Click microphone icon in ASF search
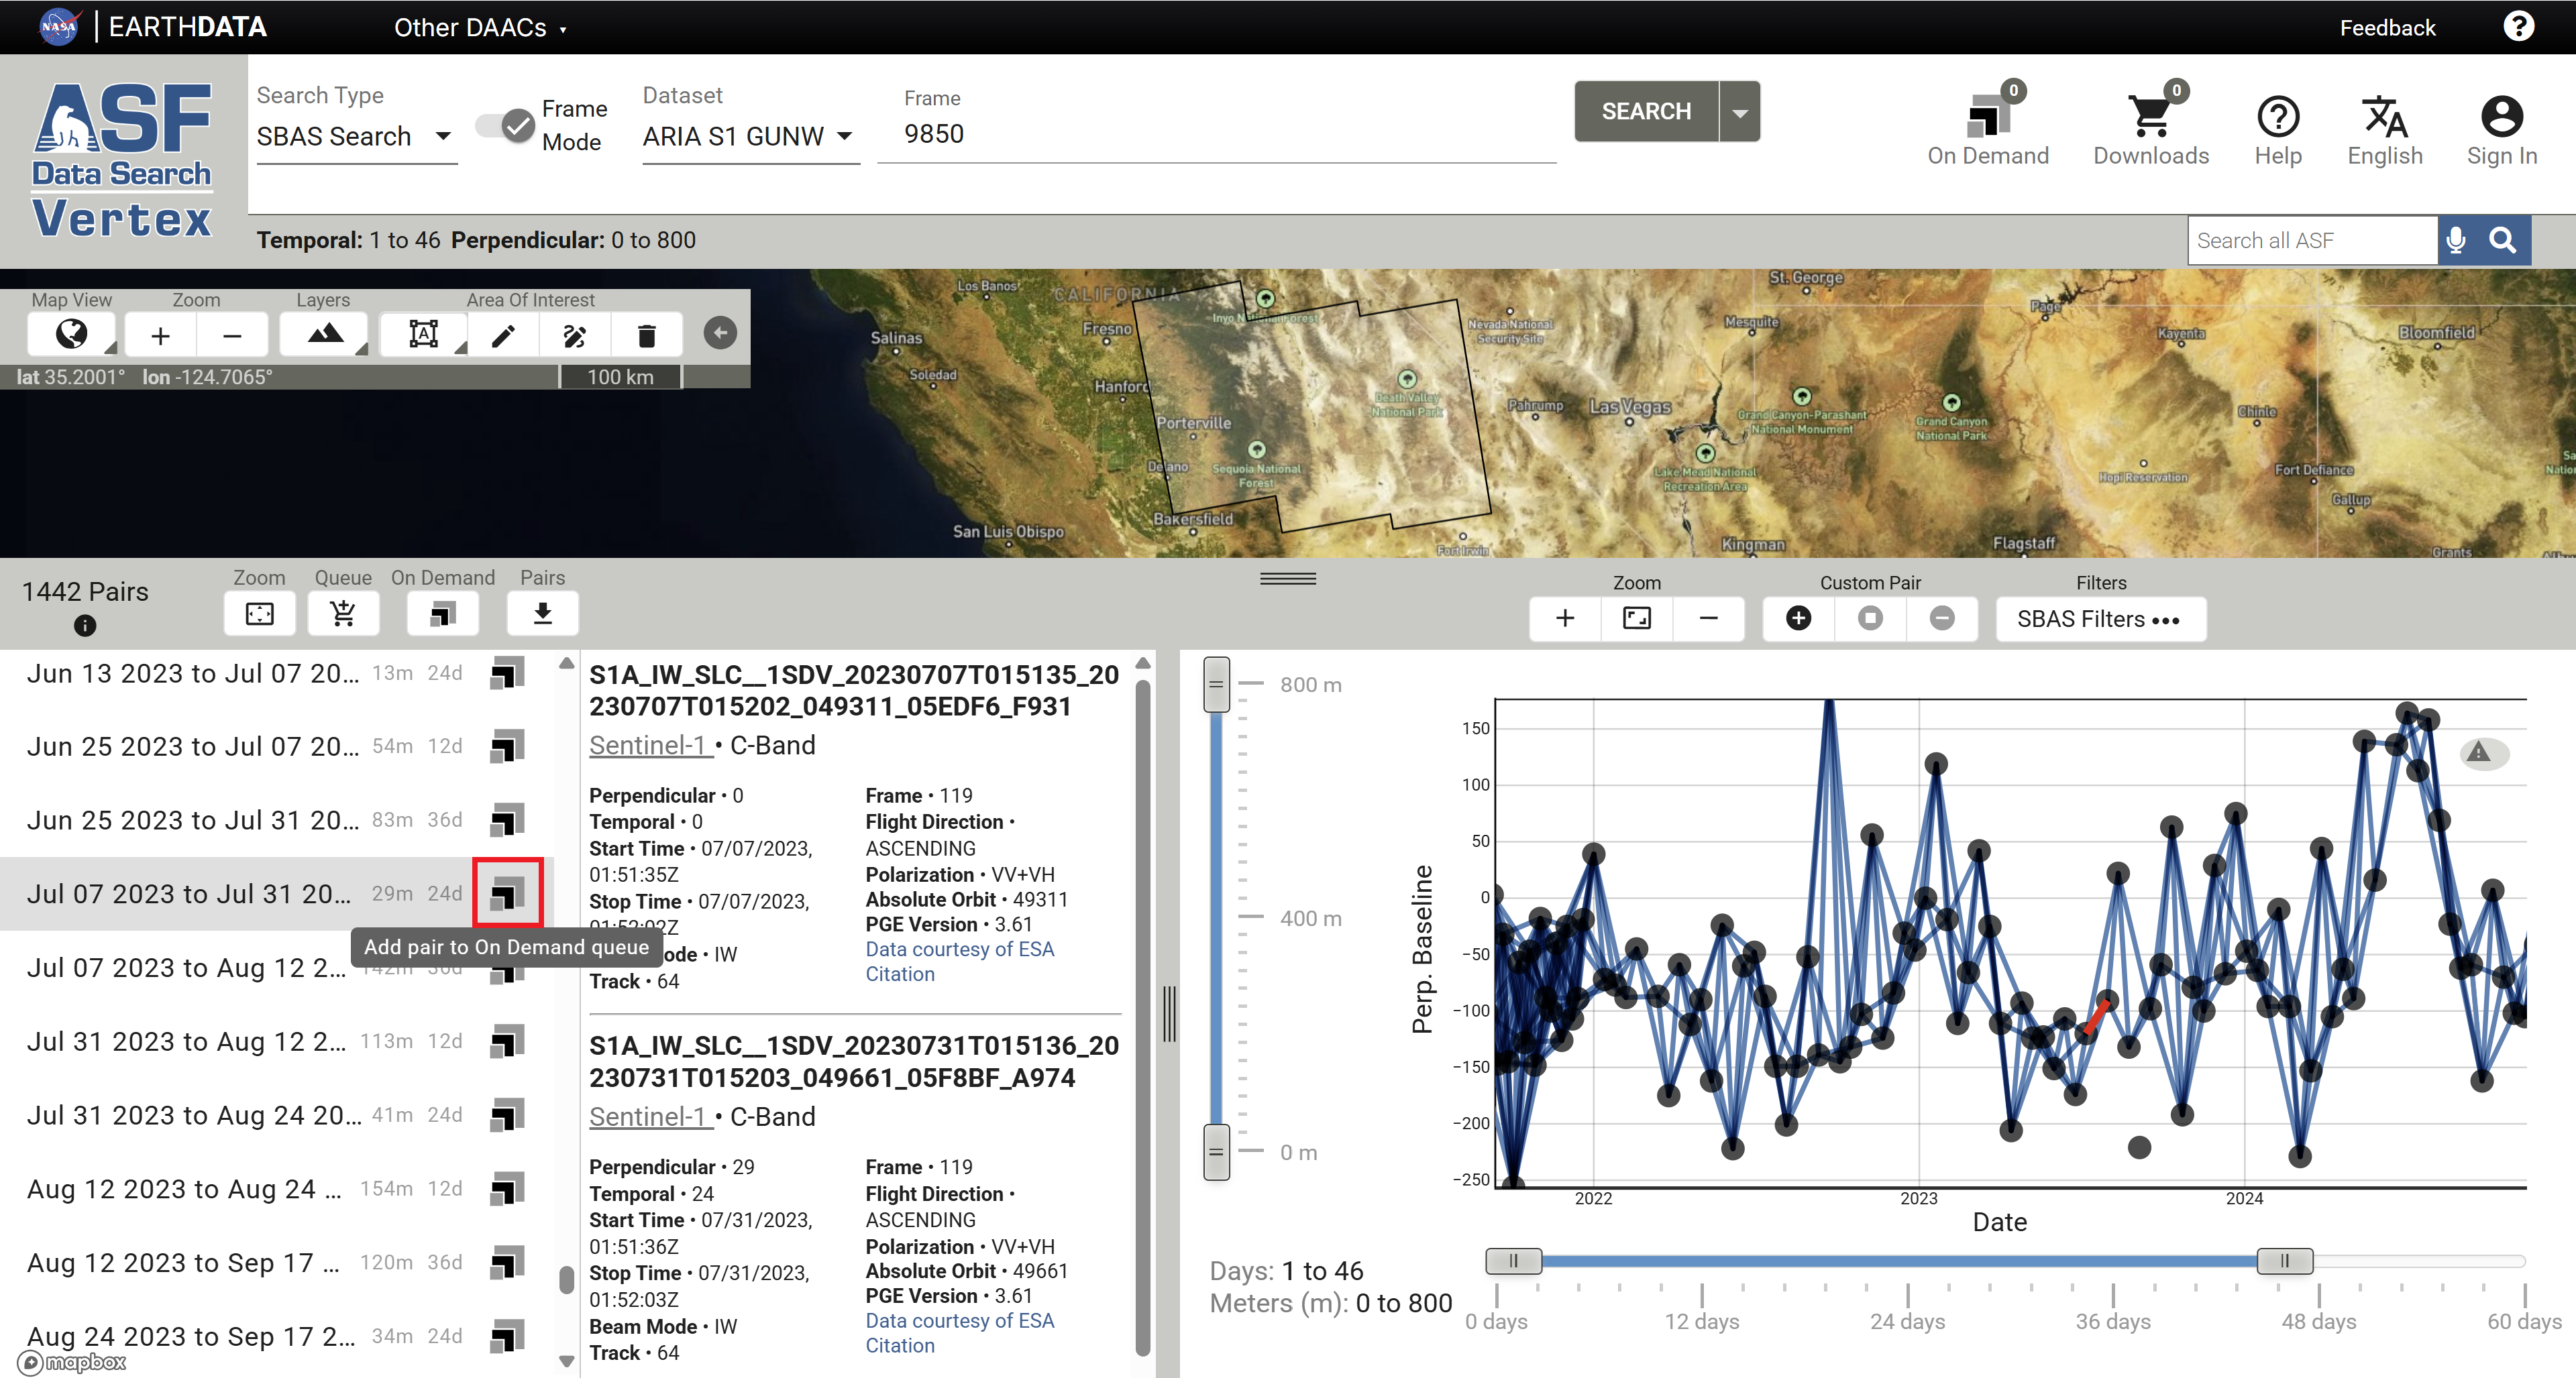This screenshot has width=2576, height=1378. point(2455,241)
